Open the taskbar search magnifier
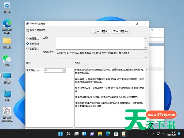The image size is (184, 138). coord(68,134)
